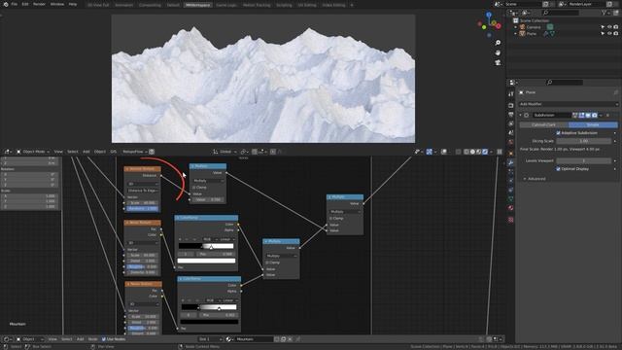Uncheck Adaptive Subdivision checkbox
The image size is (622, 350).
click(558, 133)
